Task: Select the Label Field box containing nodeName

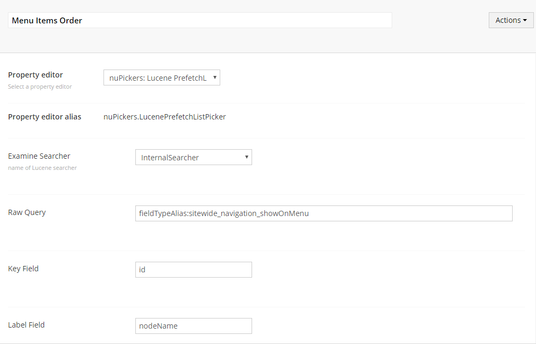Action: (193, 326)
